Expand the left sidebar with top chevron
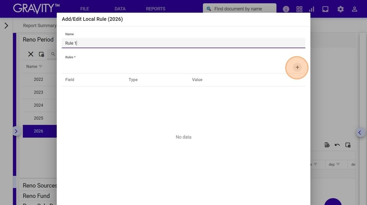This screenshot has width=367, height=205. coord(6,26)
